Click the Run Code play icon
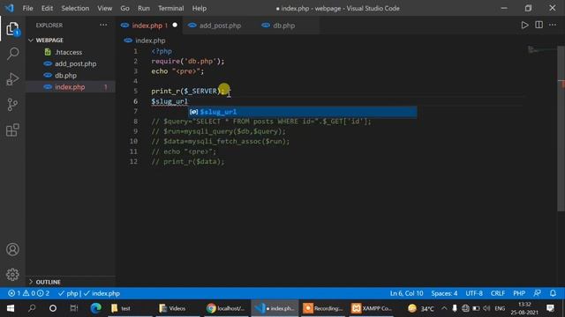The height and width of the screenshot is (317, 565). coord(524,26)
